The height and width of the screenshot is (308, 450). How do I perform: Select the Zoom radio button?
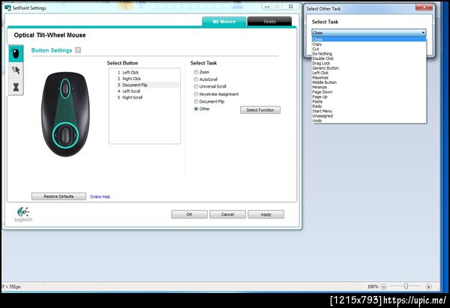[196, 72]
